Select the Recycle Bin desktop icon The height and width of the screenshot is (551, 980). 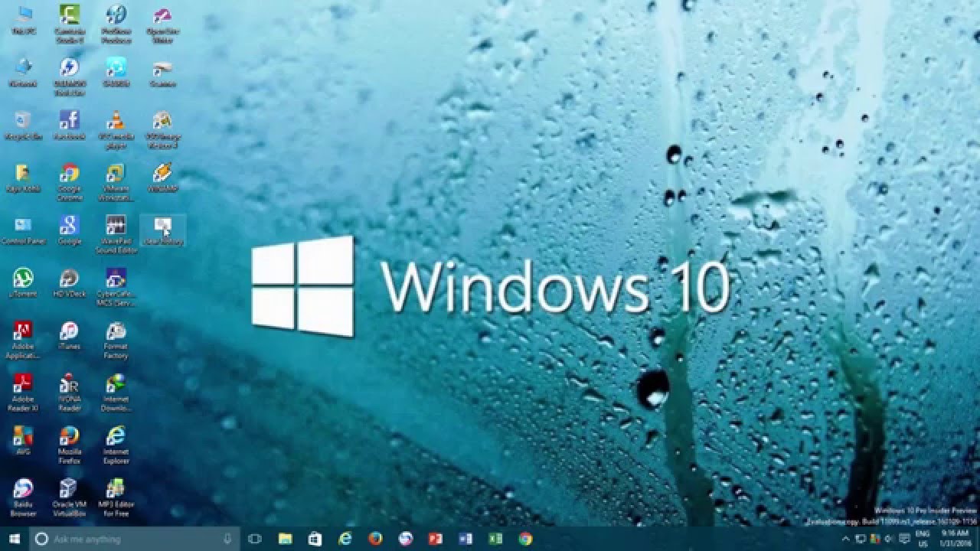pos(23,126)
